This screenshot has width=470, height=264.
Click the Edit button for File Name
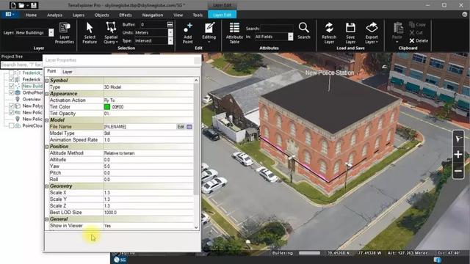(x=181, y=127)
